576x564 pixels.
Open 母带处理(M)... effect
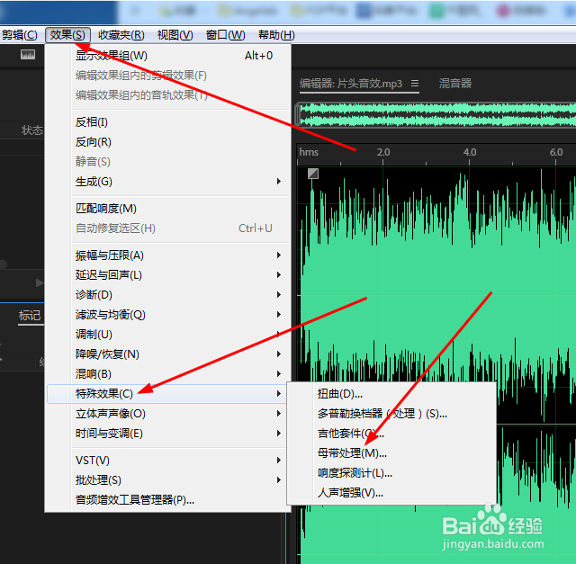[391, 453]
